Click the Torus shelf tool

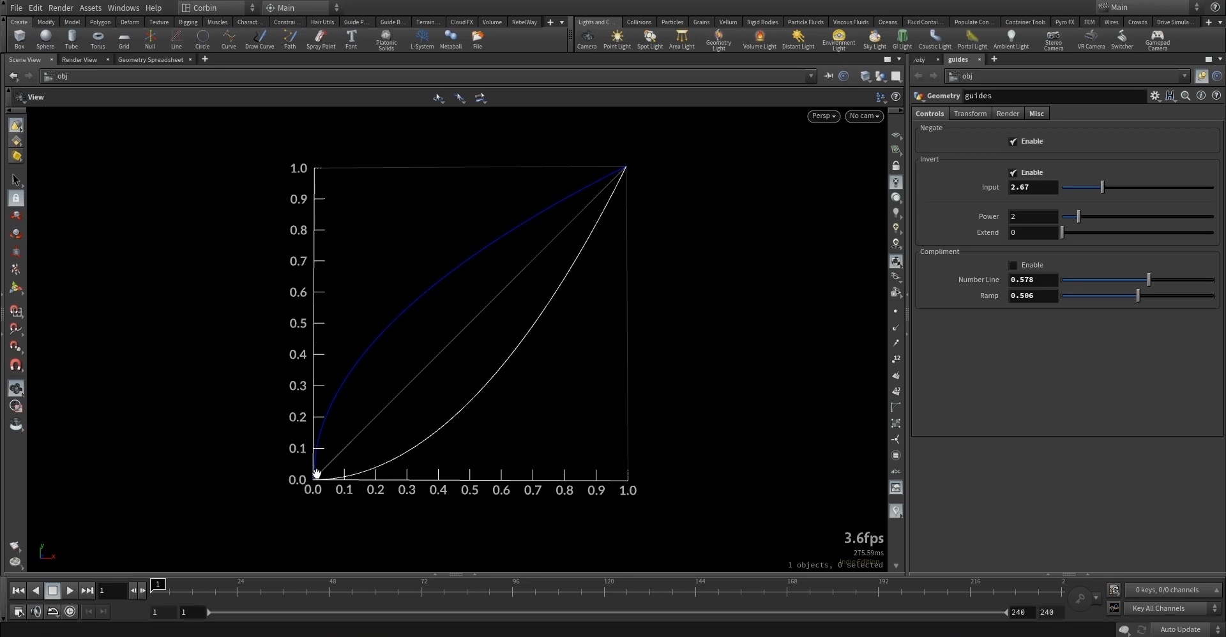click(98, 39)
